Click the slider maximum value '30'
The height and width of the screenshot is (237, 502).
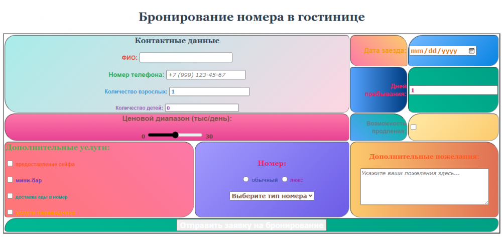[209, 137]
